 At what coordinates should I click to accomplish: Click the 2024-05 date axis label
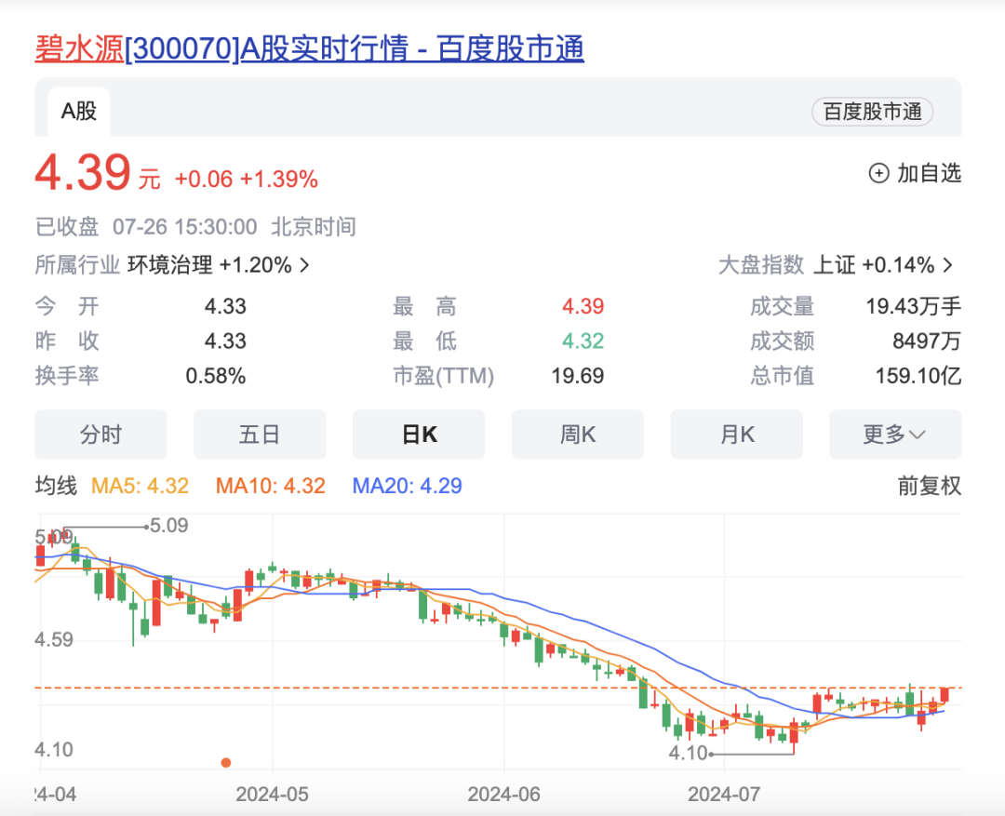272,795
